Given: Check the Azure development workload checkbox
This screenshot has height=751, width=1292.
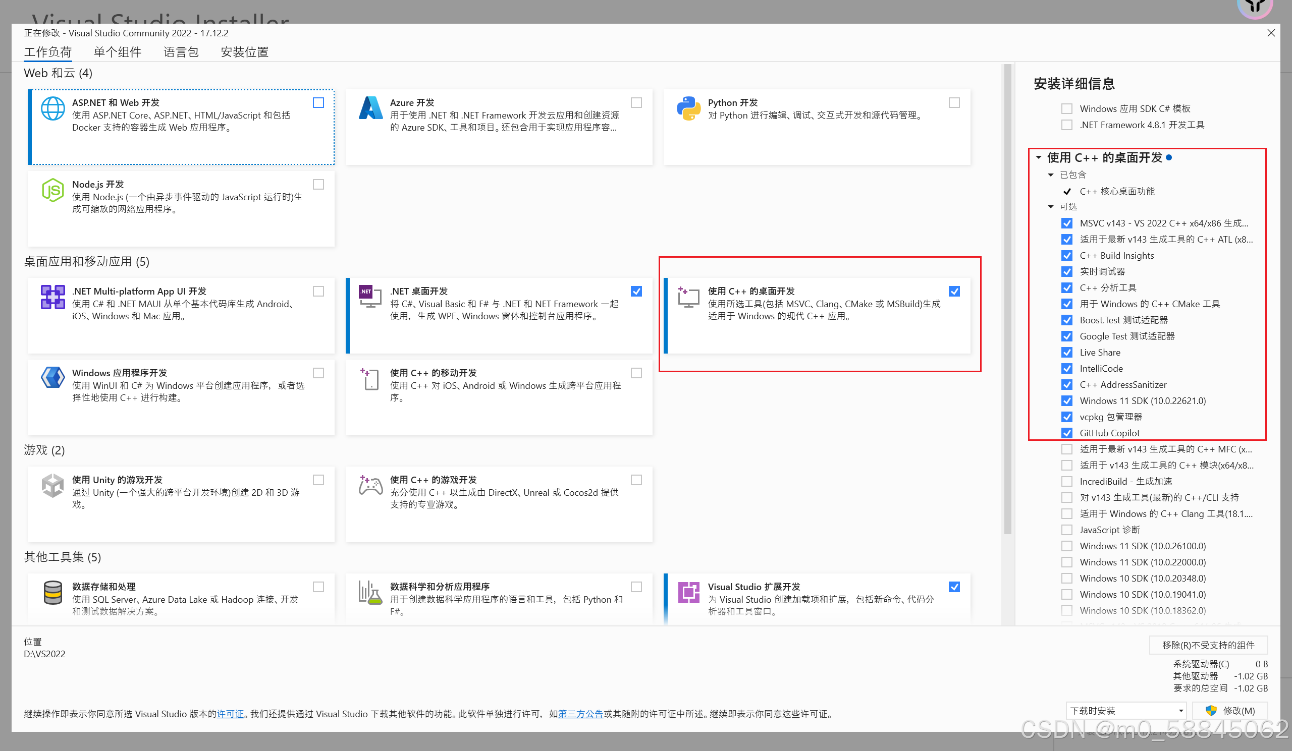Looking at the screenshot, I should (636, 102).
